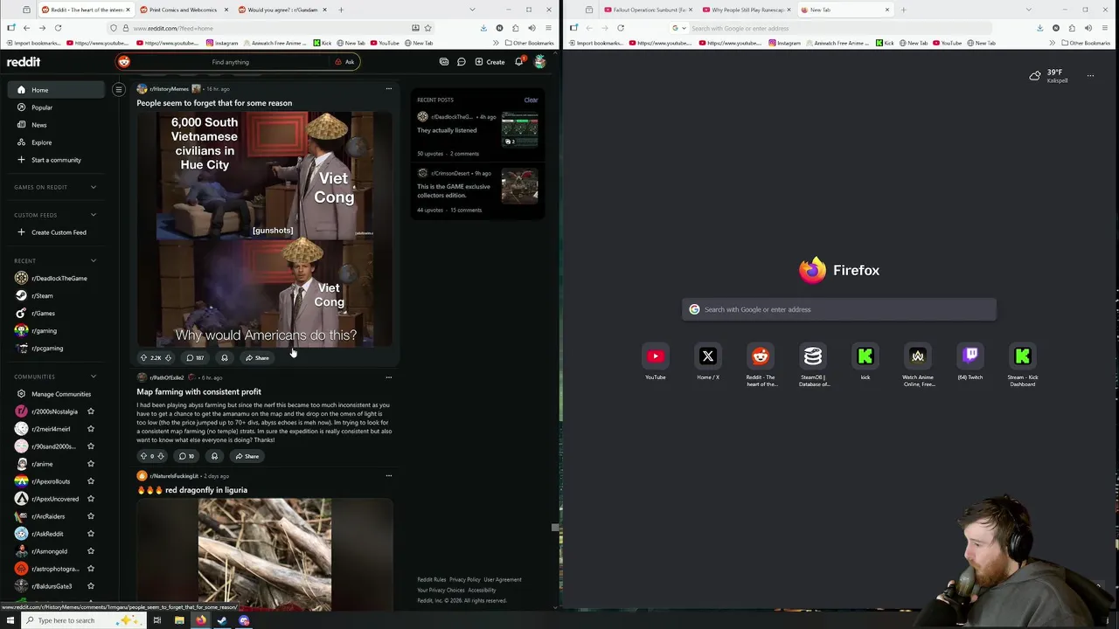Collapse the Recent section
The width and height of the screenshot is (1119, 629).
pyautogui.click(x=94, y=260)
